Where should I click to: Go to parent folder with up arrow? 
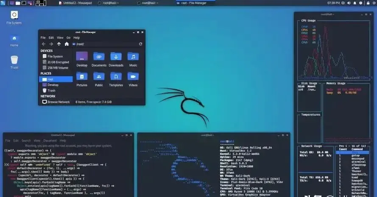pos(59,44)
